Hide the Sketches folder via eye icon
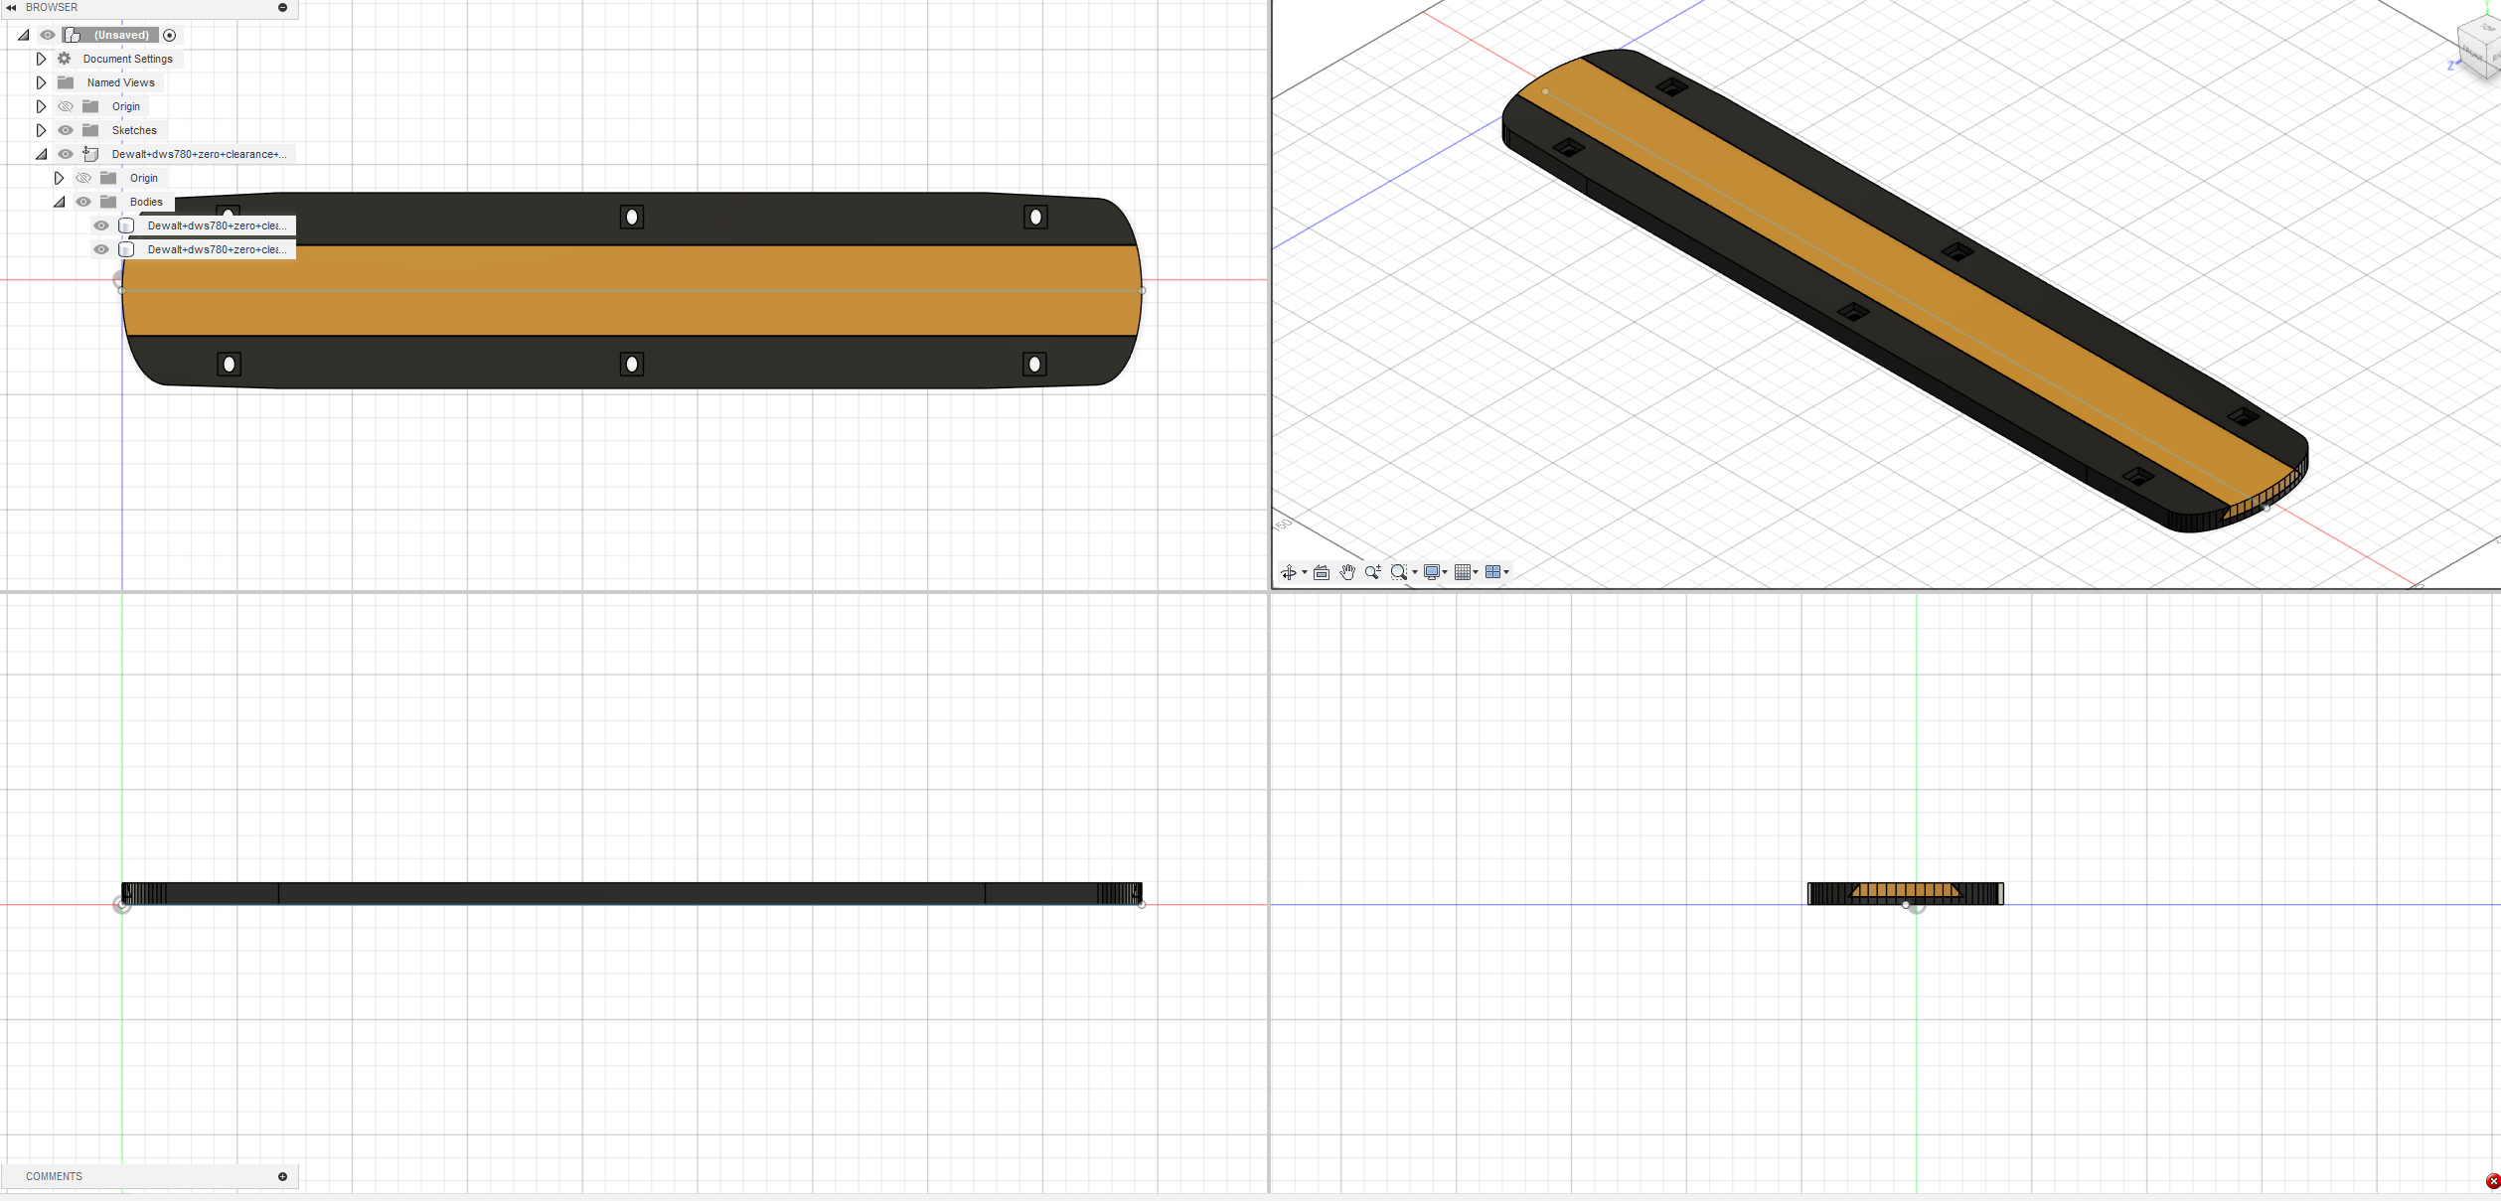2501x1201 pixels. click(x=66, y=130)
